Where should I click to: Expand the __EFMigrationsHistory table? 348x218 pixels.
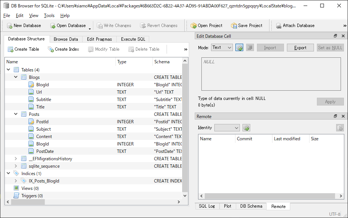[x=16, y=158]
